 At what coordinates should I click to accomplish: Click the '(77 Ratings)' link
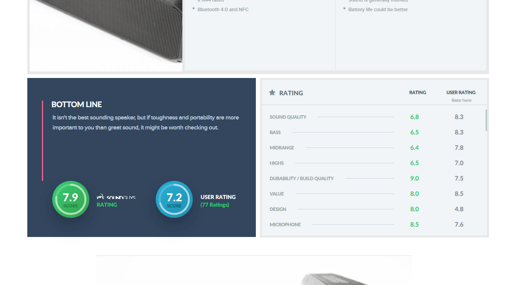215,205
